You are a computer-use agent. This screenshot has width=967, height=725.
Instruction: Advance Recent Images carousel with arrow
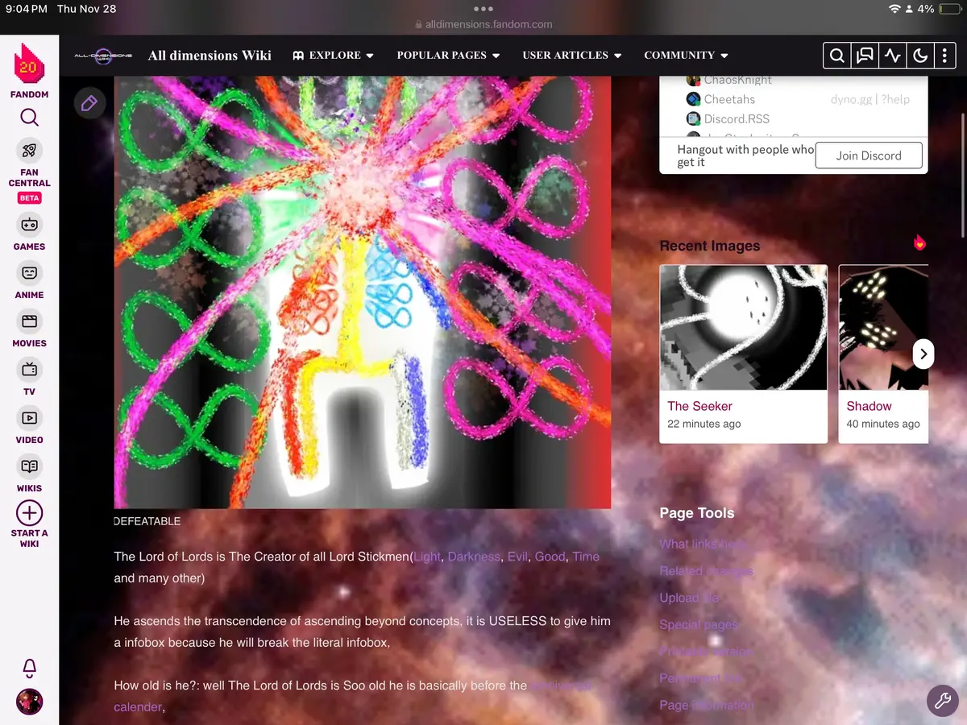click(x=923, y=354)
